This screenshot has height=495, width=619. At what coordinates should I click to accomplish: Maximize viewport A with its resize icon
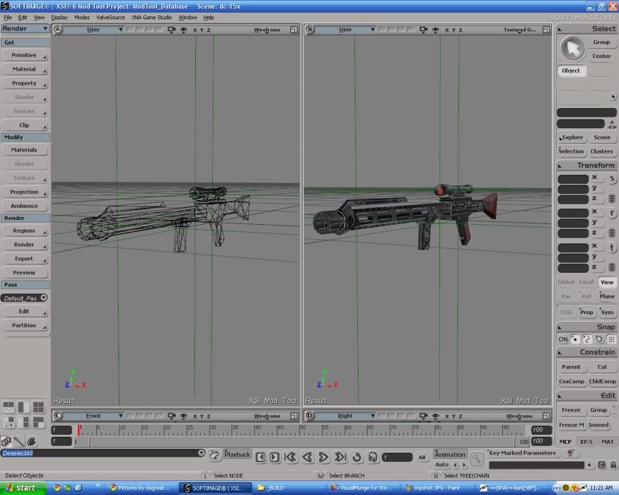coord(294,30)
